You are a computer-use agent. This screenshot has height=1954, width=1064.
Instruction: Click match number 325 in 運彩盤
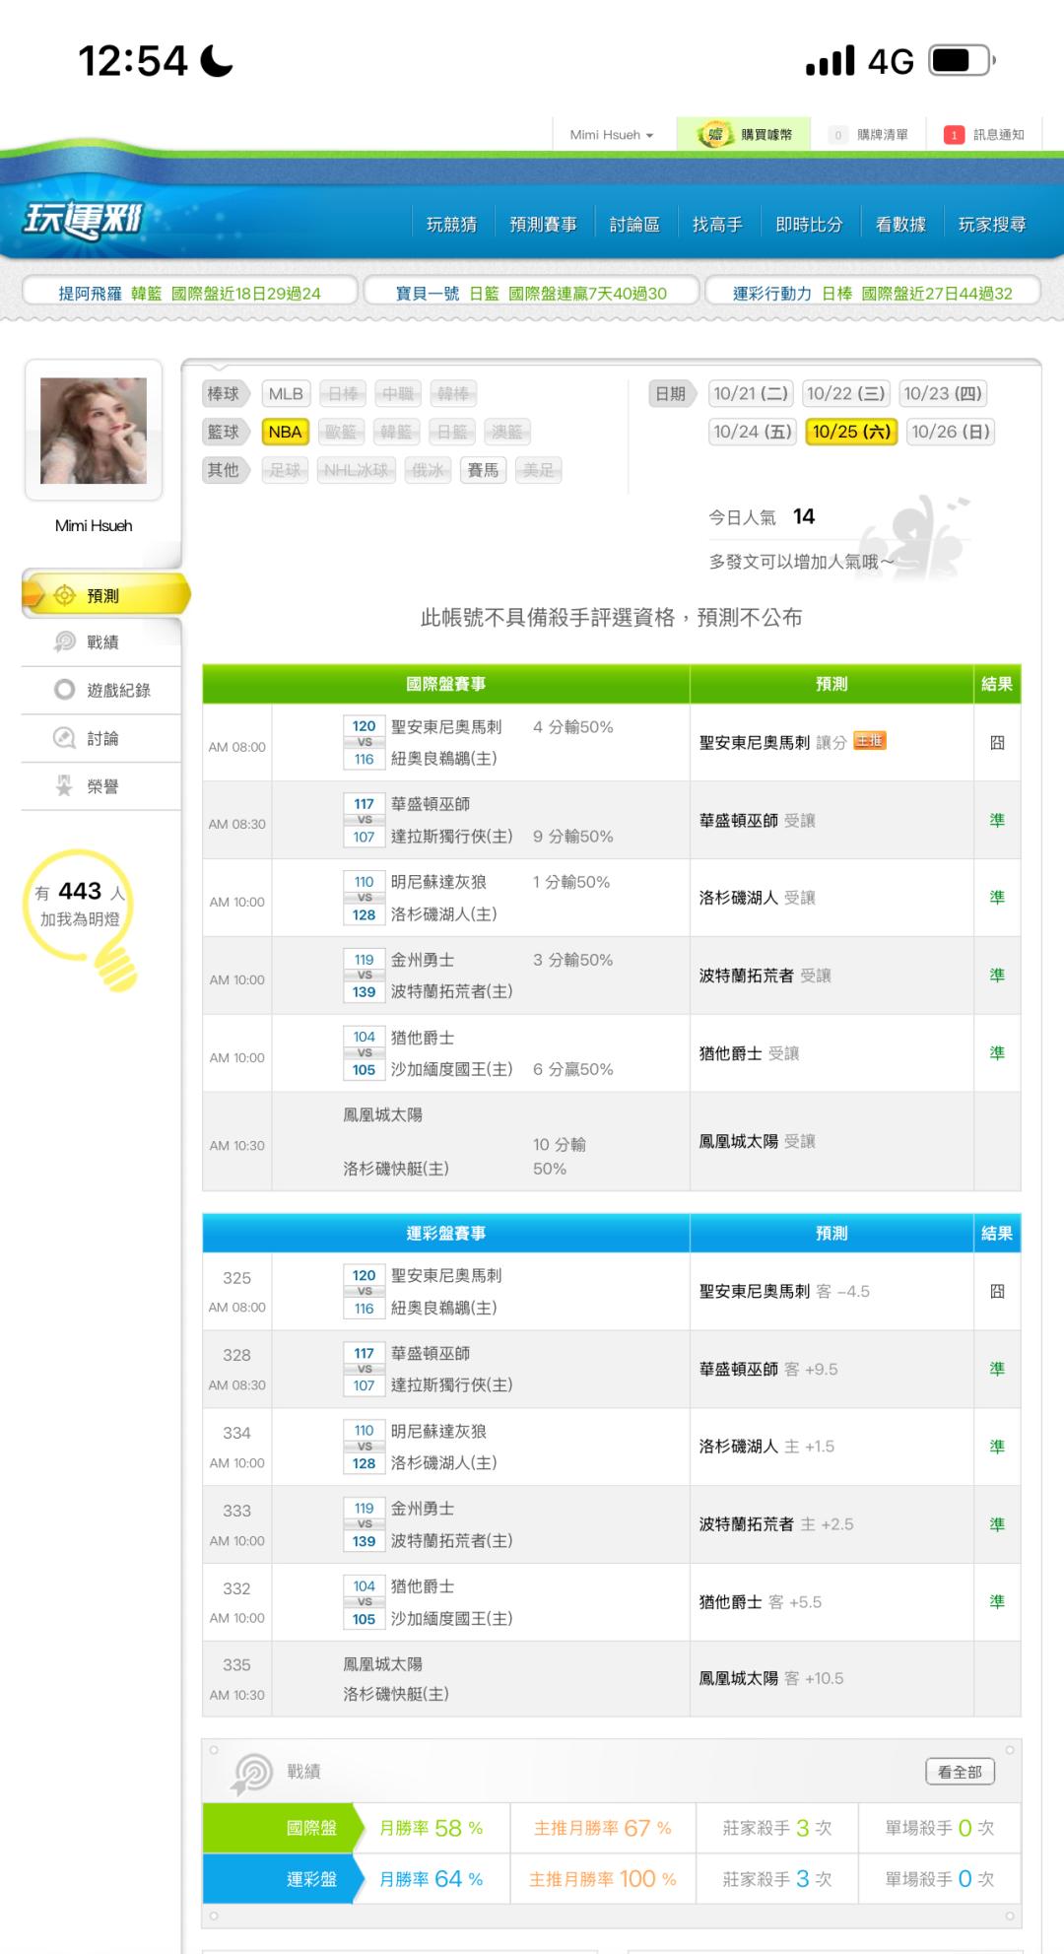[x=236, y=1278]
